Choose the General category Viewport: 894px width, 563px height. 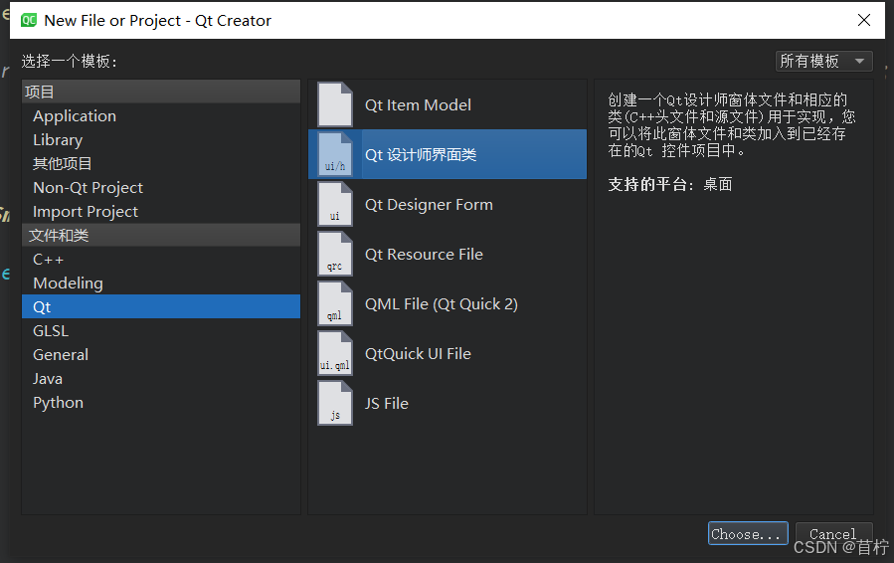[161, 355]
